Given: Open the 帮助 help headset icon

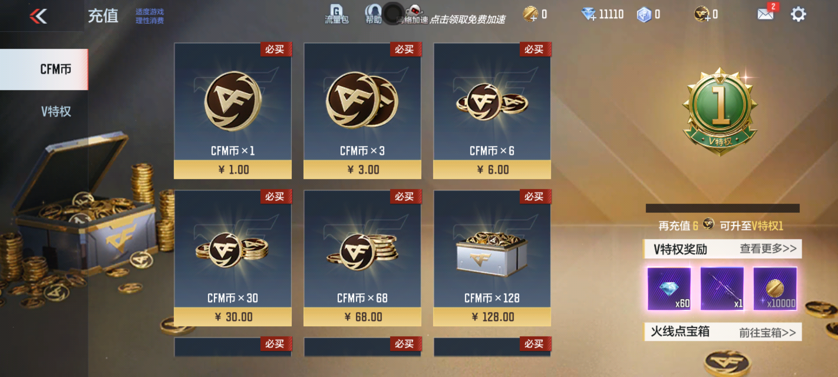Looking at the screenshot, I should point(373,14).
